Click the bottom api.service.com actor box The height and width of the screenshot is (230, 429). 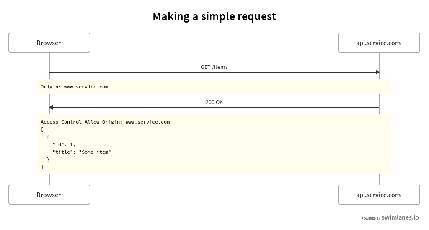379,195
